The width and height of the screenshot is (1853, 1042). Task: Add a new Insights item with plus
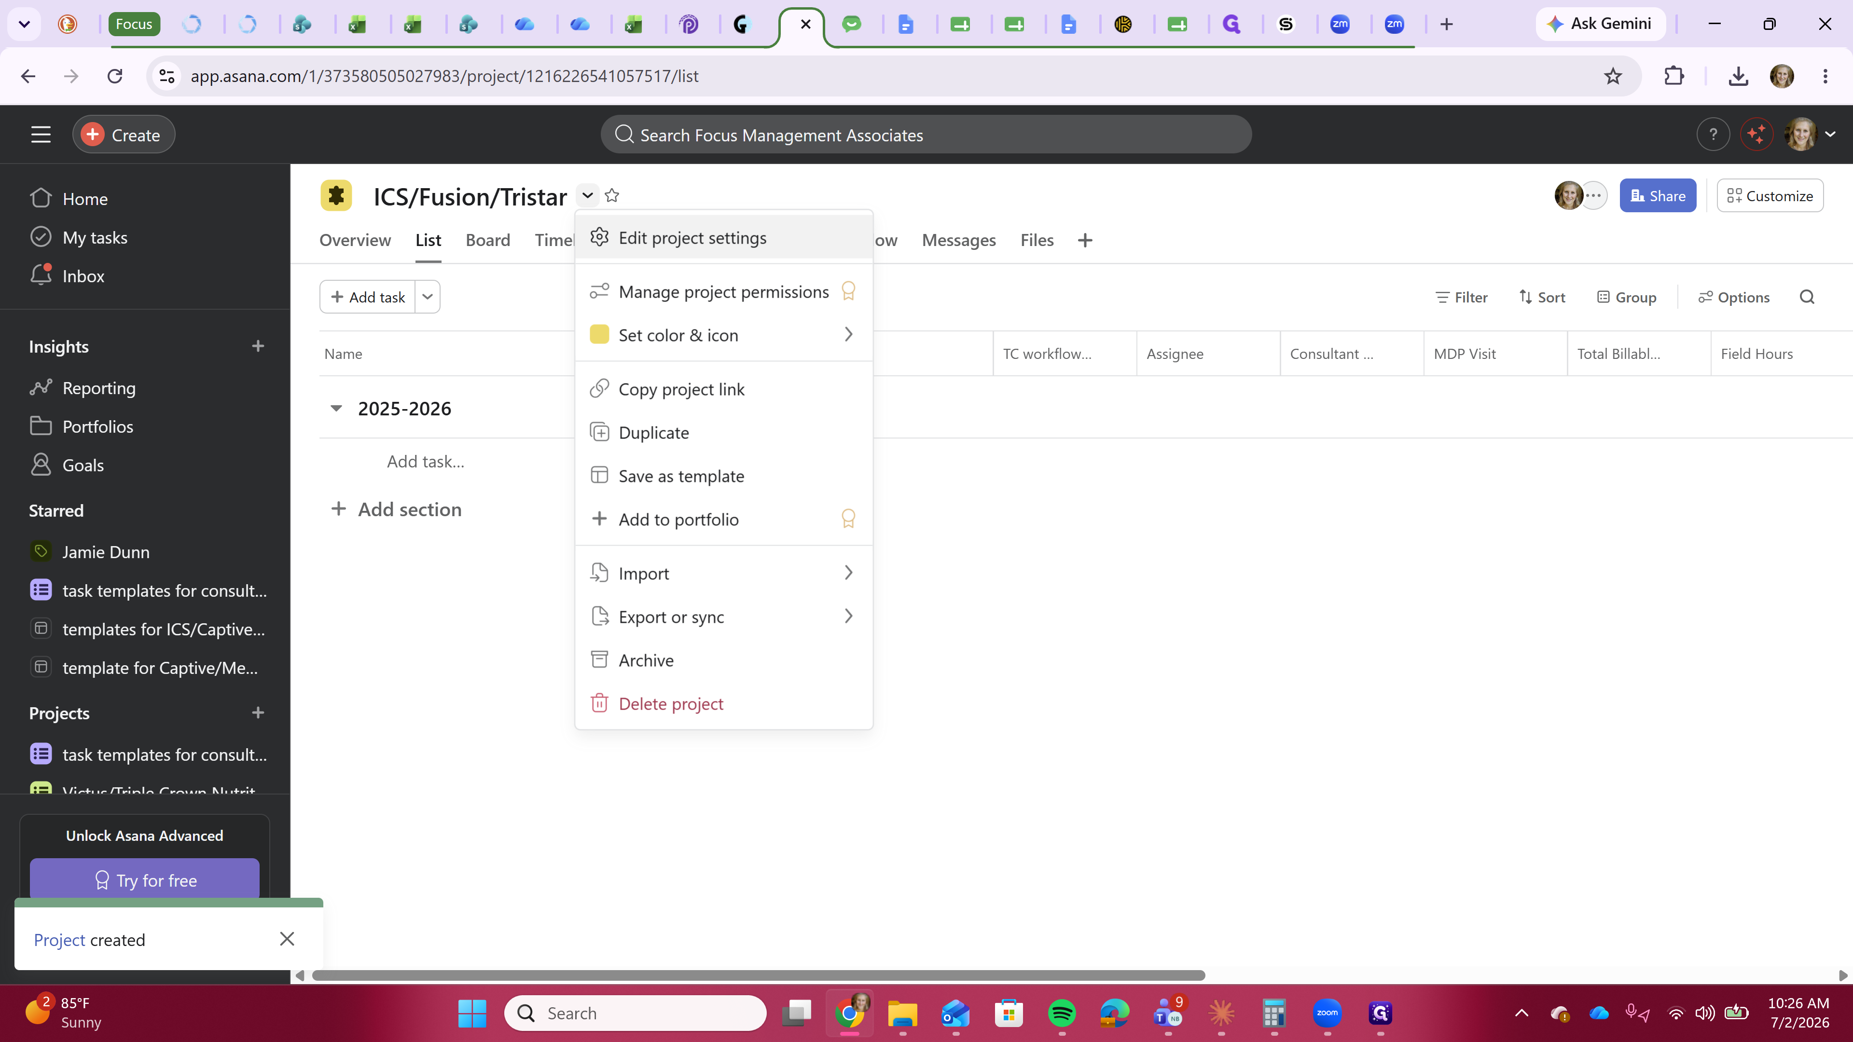[x=258, y=347]
